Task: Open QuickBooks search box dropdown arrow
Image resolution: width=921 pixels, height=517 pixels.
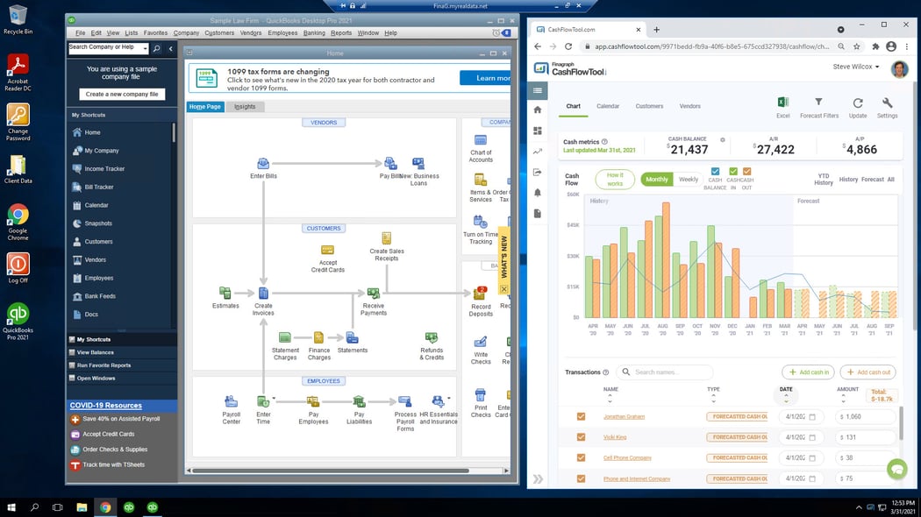Action: coord(145,48)
